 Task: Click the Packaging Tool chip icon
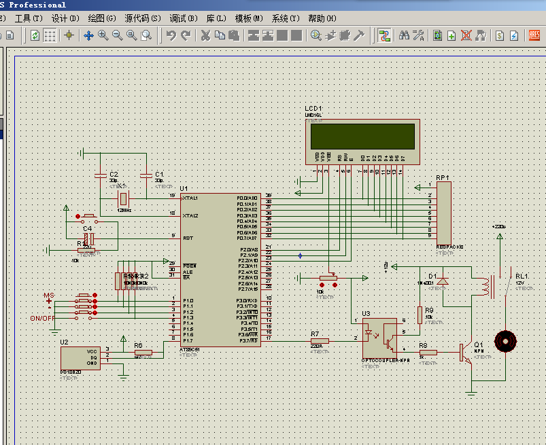click(345, 35)
